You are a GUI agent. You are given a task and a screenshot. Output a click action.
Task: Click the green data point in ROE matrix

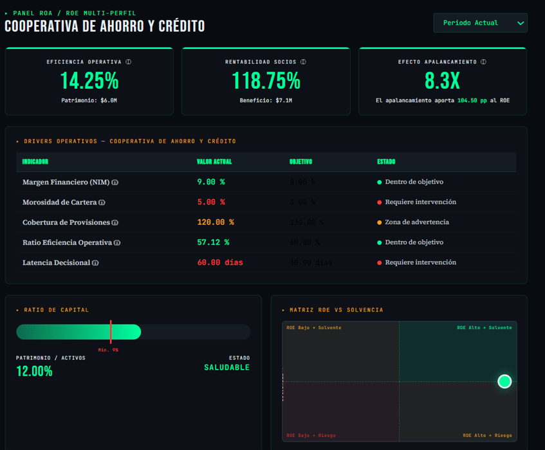[x=504, y=381]
